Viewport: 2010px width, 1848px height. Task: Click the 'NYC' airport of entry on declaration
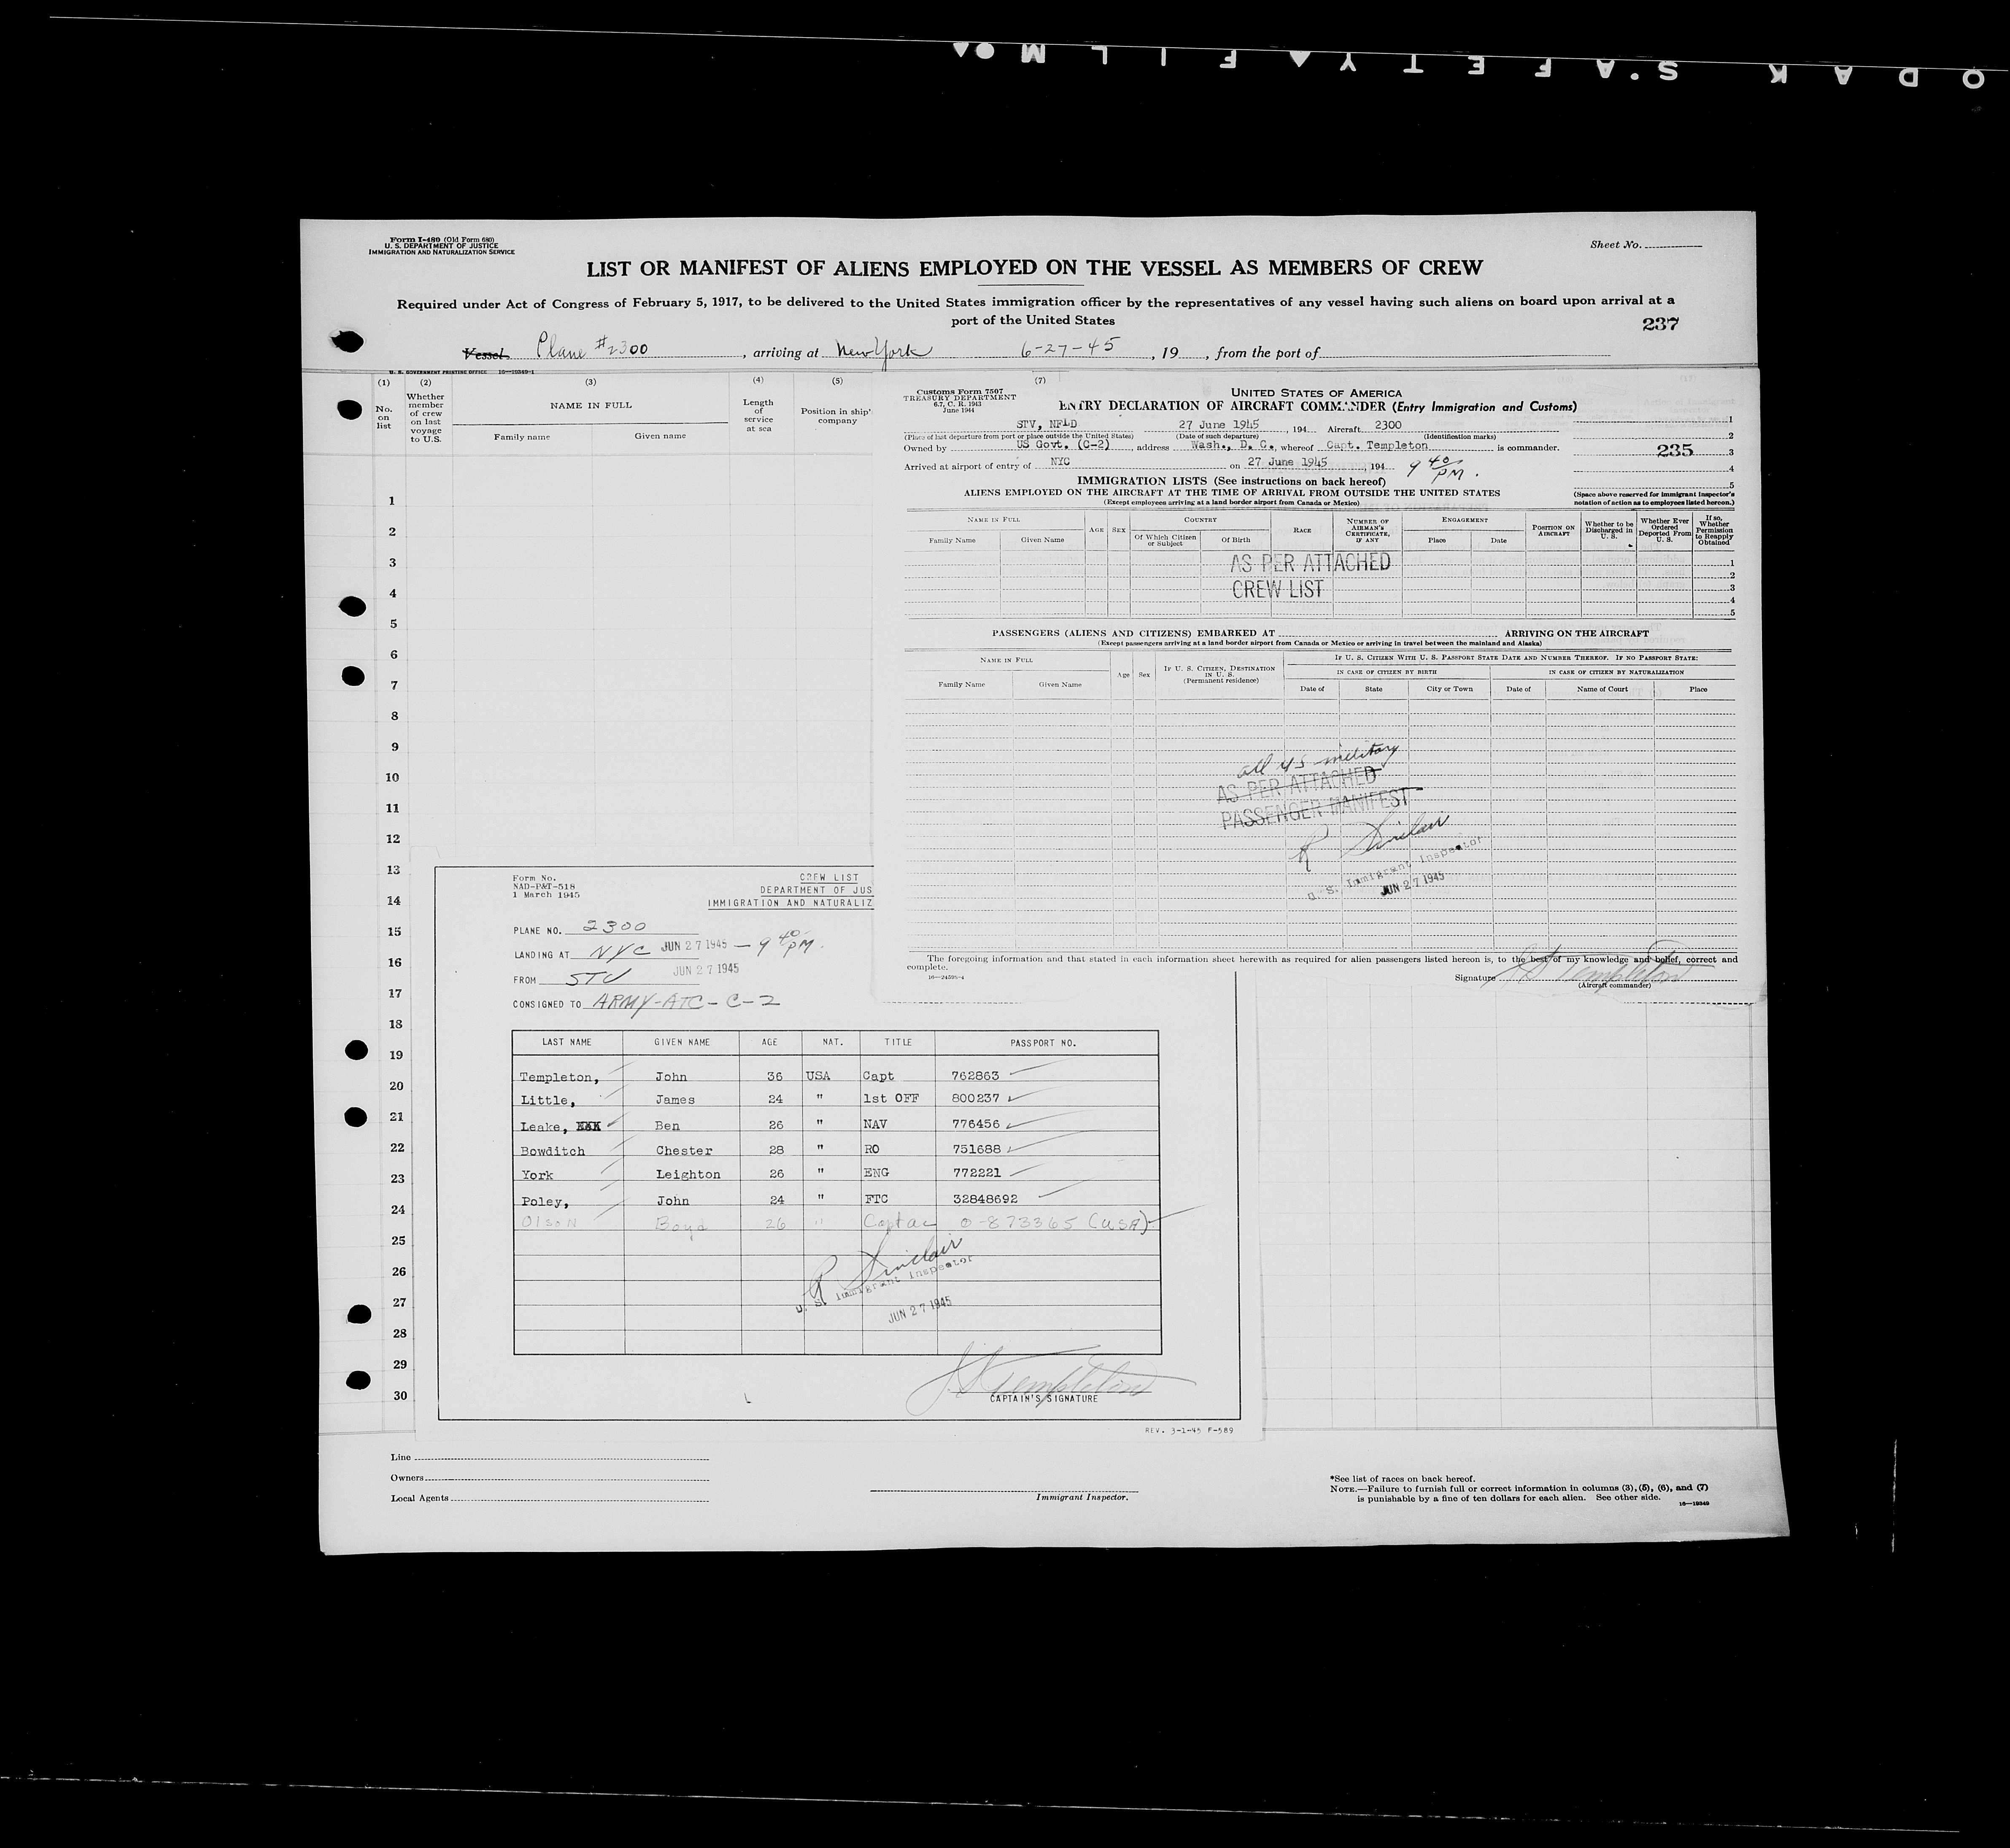pyautogui.click(x=1059, y=462)
